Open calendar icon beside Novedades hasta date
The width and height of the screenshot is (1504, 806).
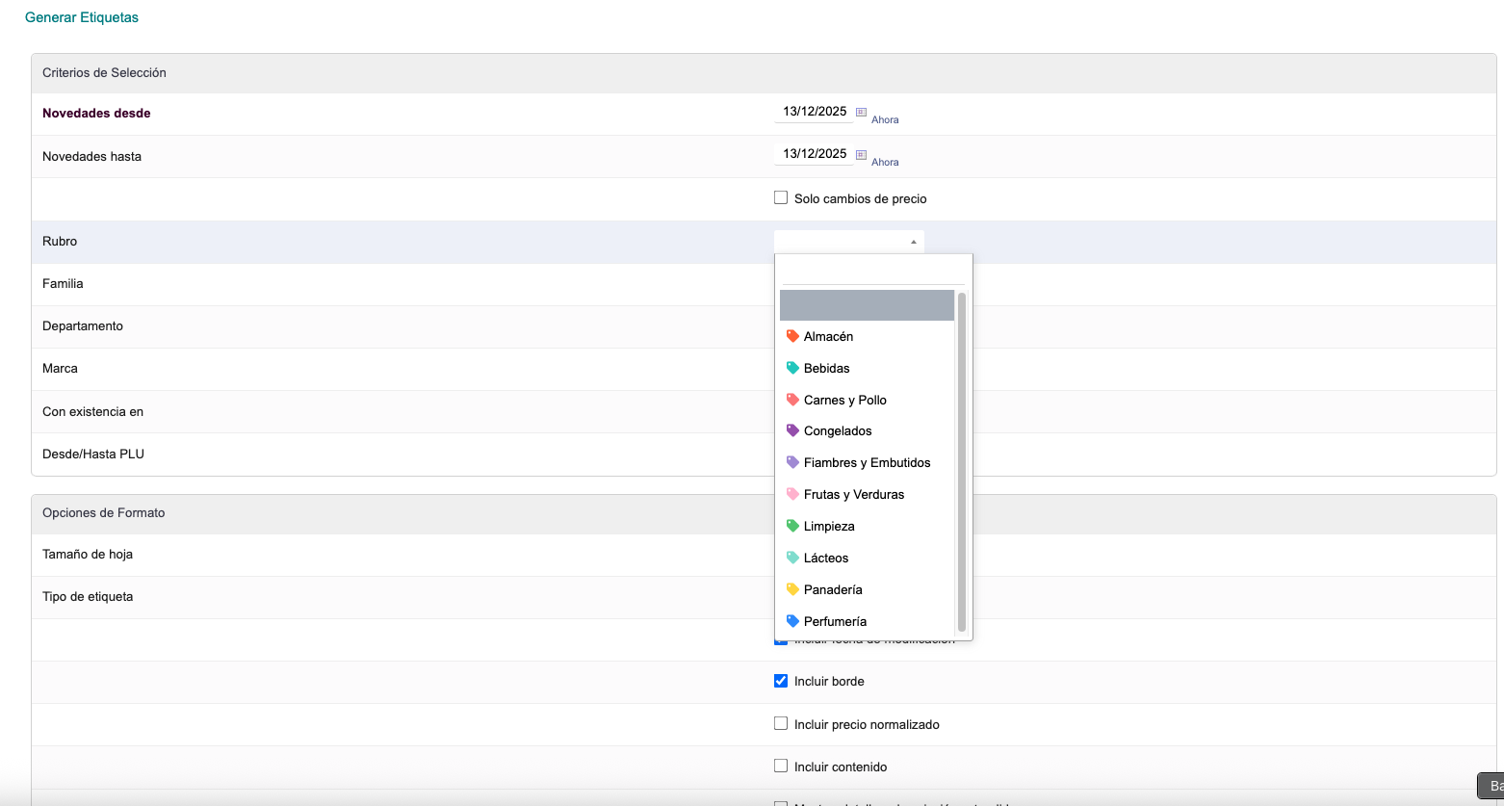[x=861, y=154]
